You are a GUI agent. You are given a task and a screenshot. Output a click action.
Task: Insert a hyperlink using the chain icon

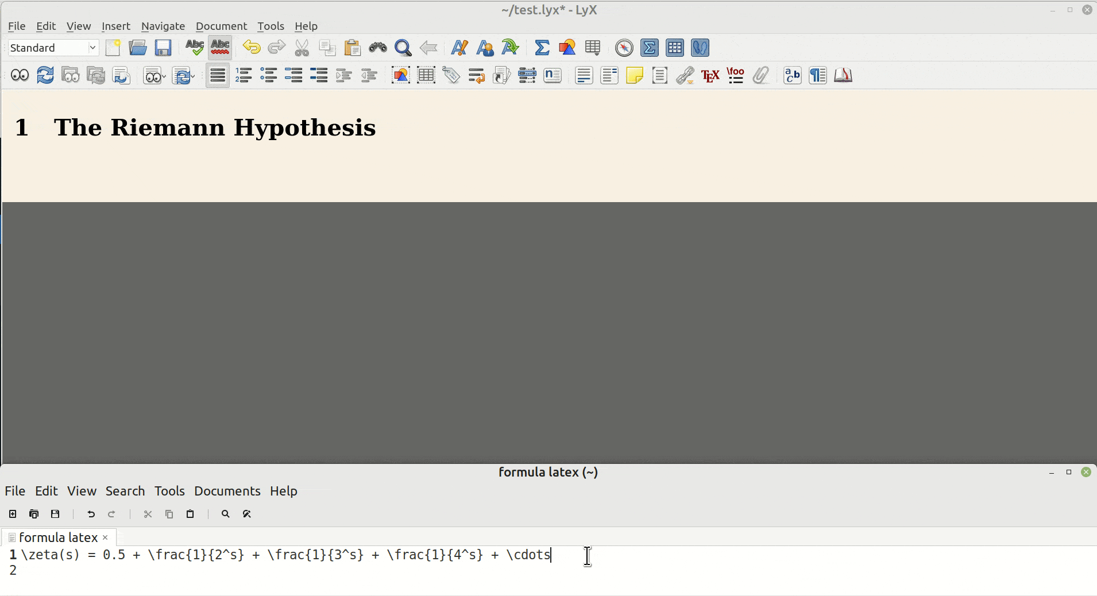pyautogui.click(x=685, y=75)
